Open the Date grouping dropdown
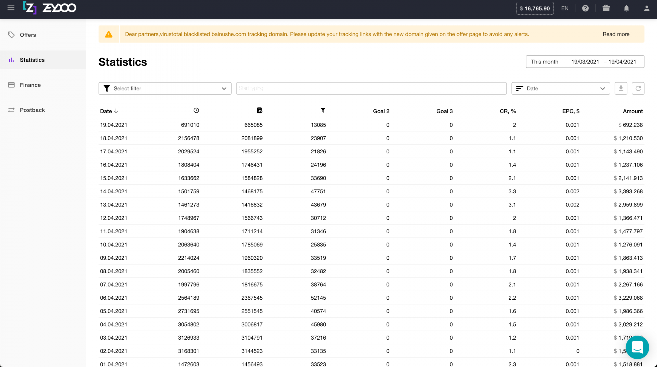The height and width of the screenshot is (367, 657). click(560, 88)
